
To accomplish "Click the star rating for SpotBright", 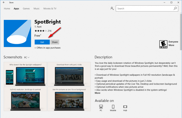I will 41,31.
